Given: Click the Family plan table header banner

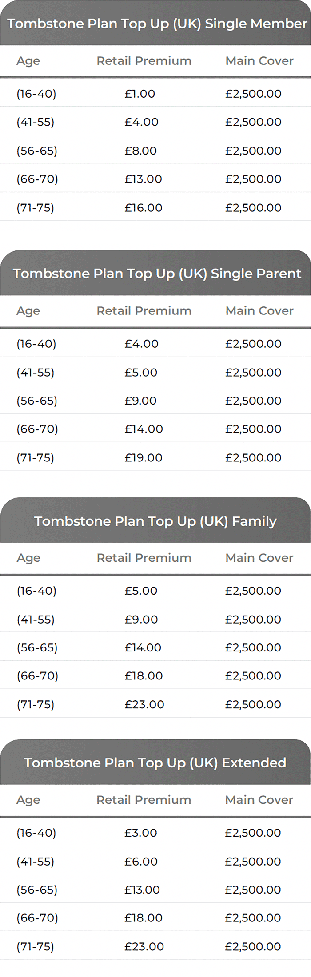Looking at the screenshot, I should tap(155, 520).
